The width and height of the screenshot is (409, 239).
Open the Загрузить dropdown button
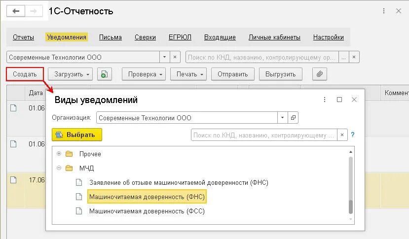(x=70, y=74)
